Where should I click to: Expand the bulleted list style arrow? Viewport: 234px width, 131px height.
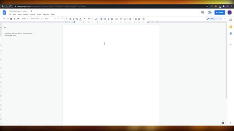127,19
